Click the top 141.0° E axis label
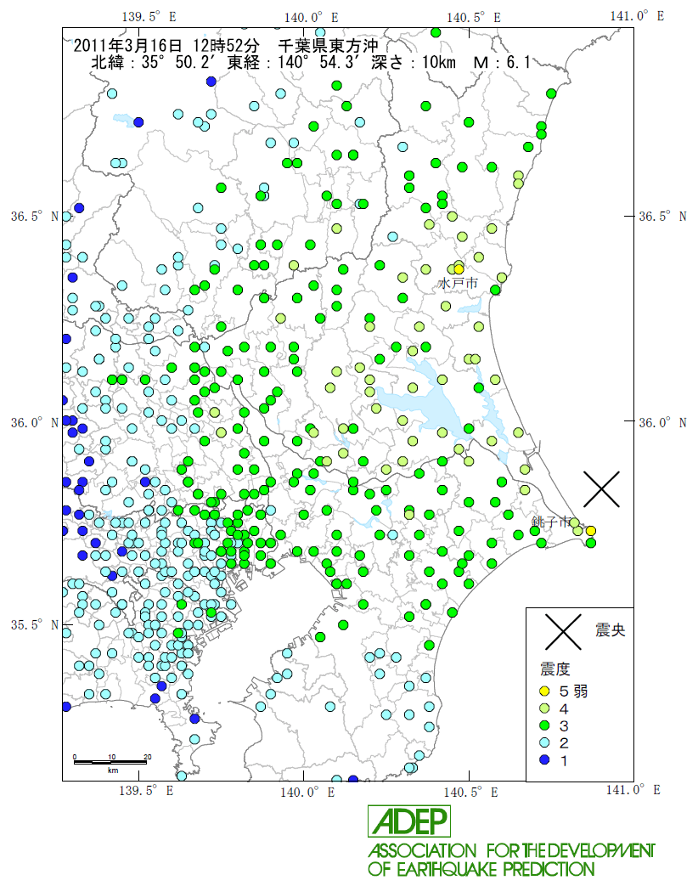Screen dimensions: 698x886 pos(637,16)
